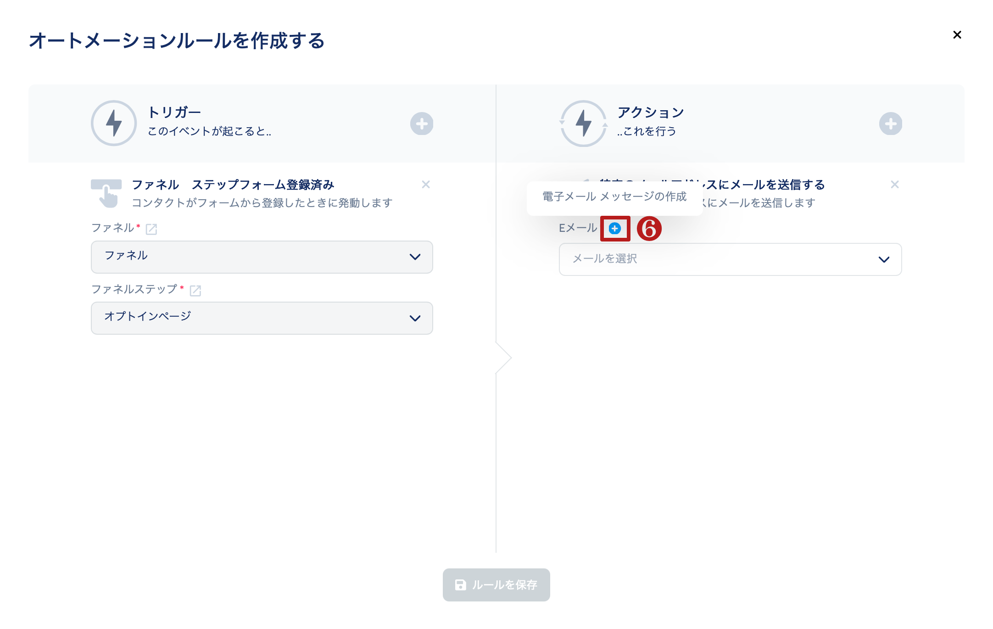The image size is (993, 629).
Task: Click the plus icon to add trigger
Action: click(x=421, y=124)
